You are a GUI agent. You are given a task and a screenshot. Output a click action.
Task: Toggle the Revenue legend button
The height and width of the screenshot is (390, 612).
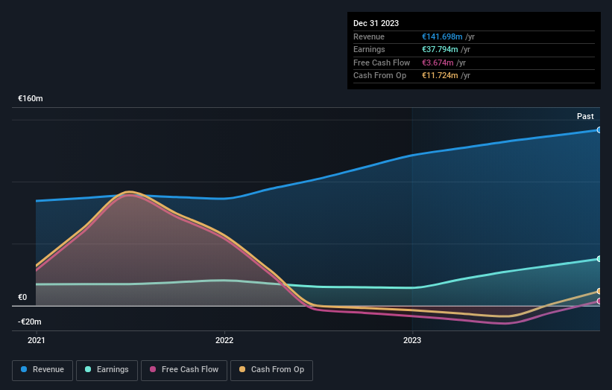coord(42,370)
